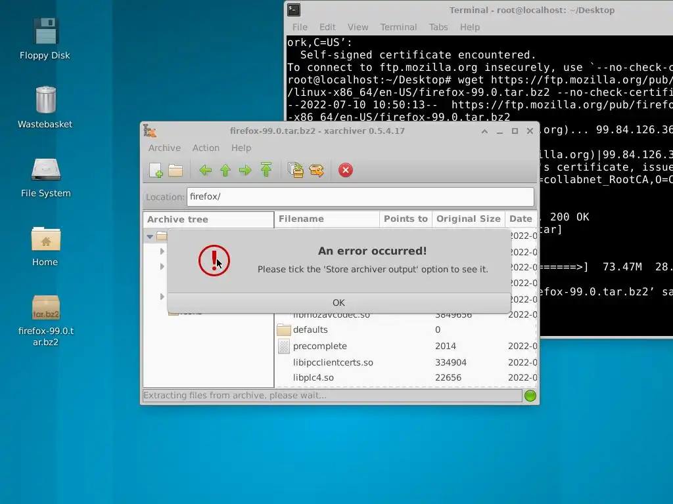Image resolution: width=673 pixels, height=504 pixels.
Task: Open the Action menu in xarchiver
Action: pyautogui.click(x=206, y=148)
